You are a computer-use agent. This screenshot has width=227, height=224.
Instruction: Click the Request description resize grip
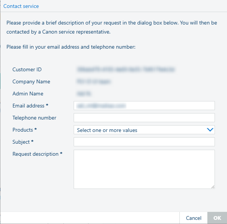[x=213, y=186]
